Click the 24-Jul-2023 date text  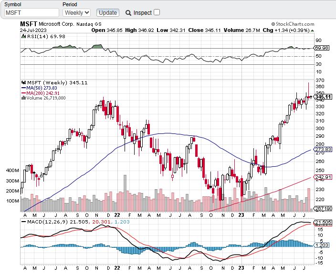pyautogui.click(x=33, y=30)
